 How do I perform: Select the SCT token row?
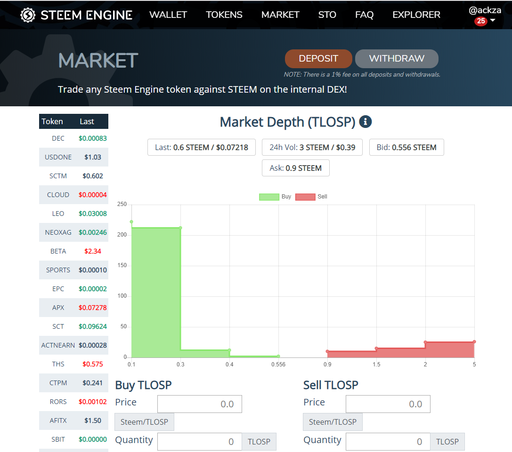pos(74,326)
